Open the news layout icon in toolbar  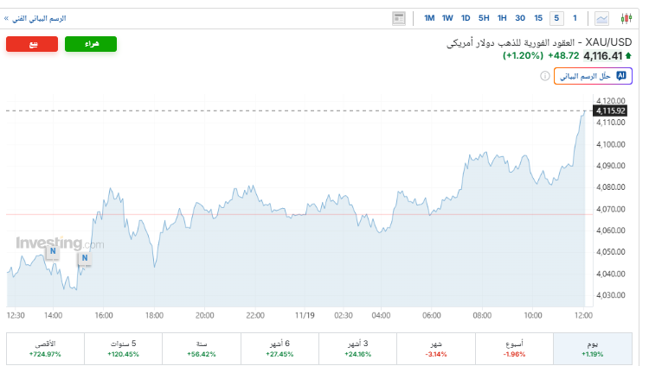(x=398, y=17)
